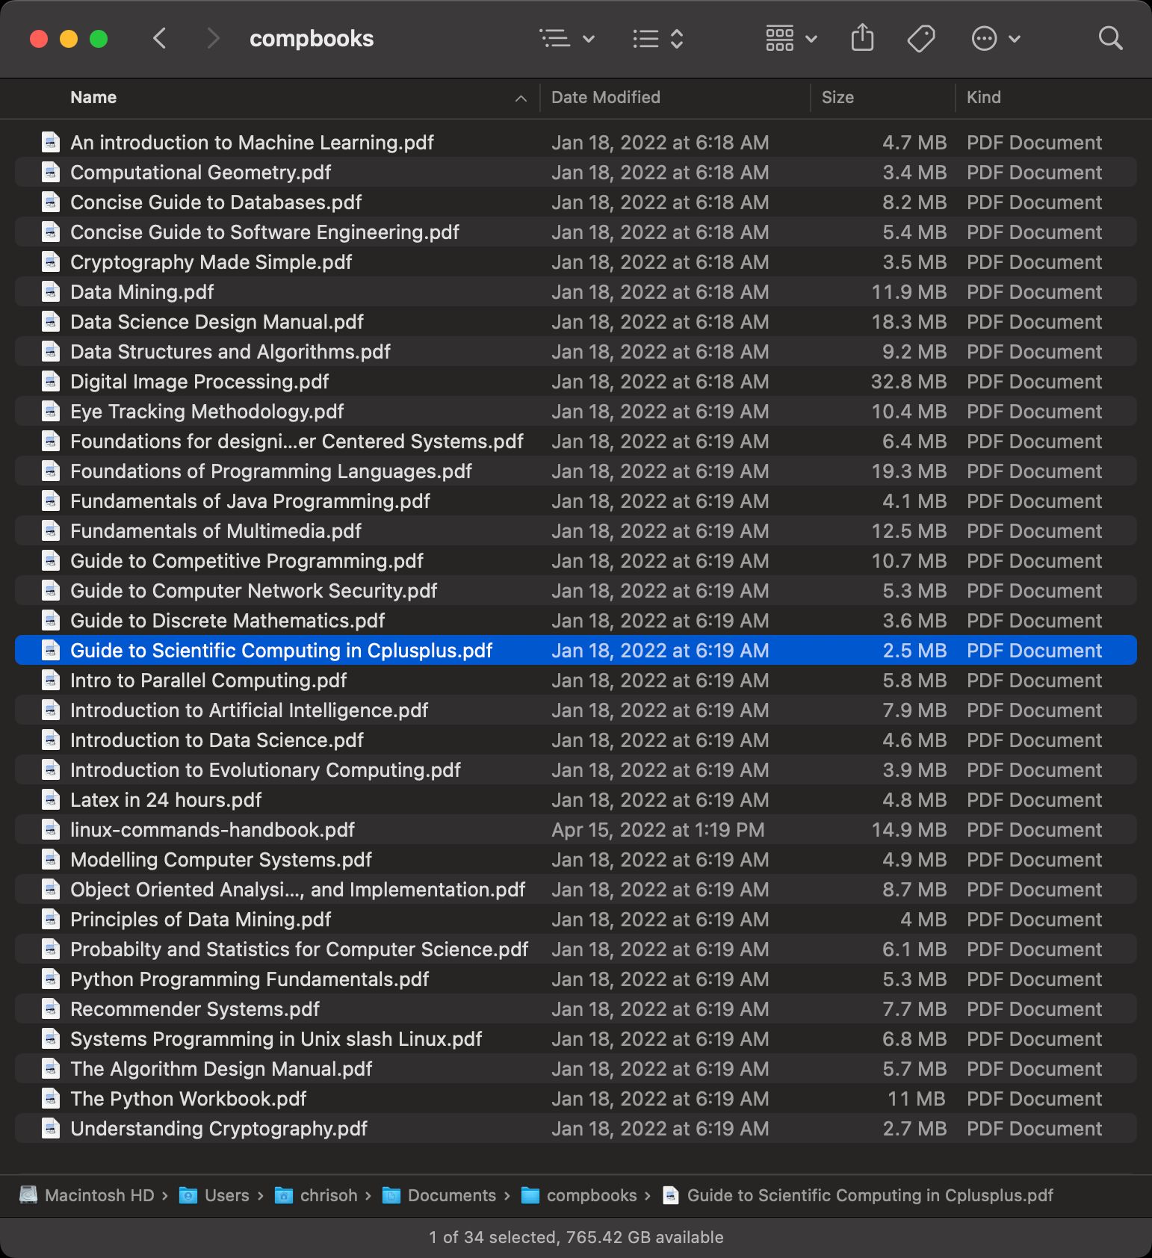The width and height of the screenshot is (1152, 1258).
Task: Select Guide to Scientific Computing in Cplusplus.pdf
Action: click(x=575, y=650)
